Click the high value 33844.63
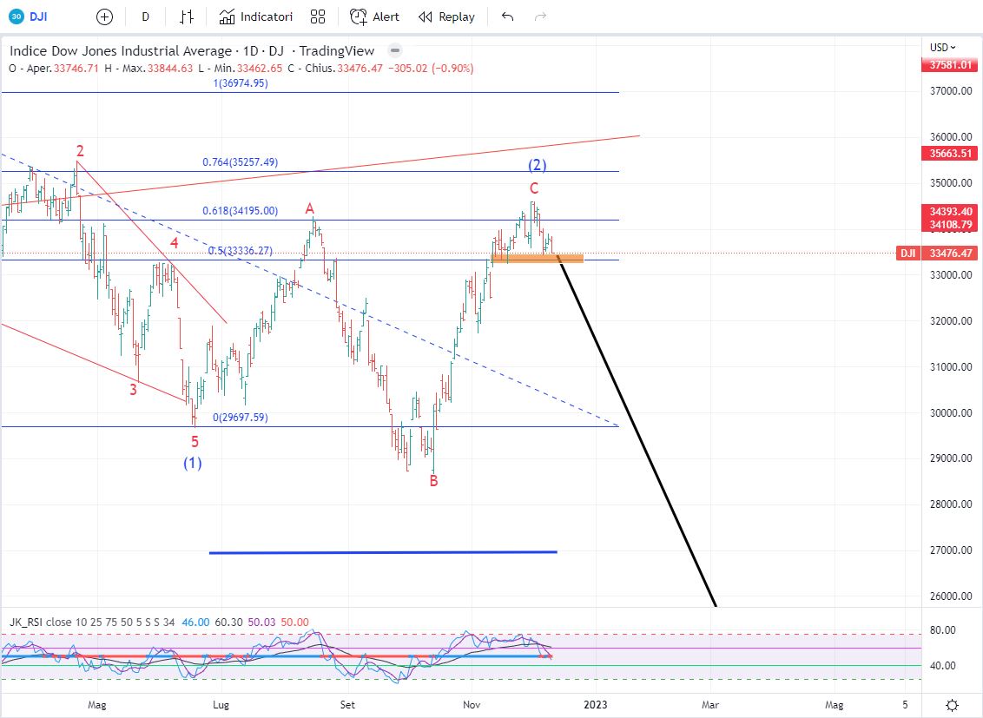983x718 pixels. point(170,69)
